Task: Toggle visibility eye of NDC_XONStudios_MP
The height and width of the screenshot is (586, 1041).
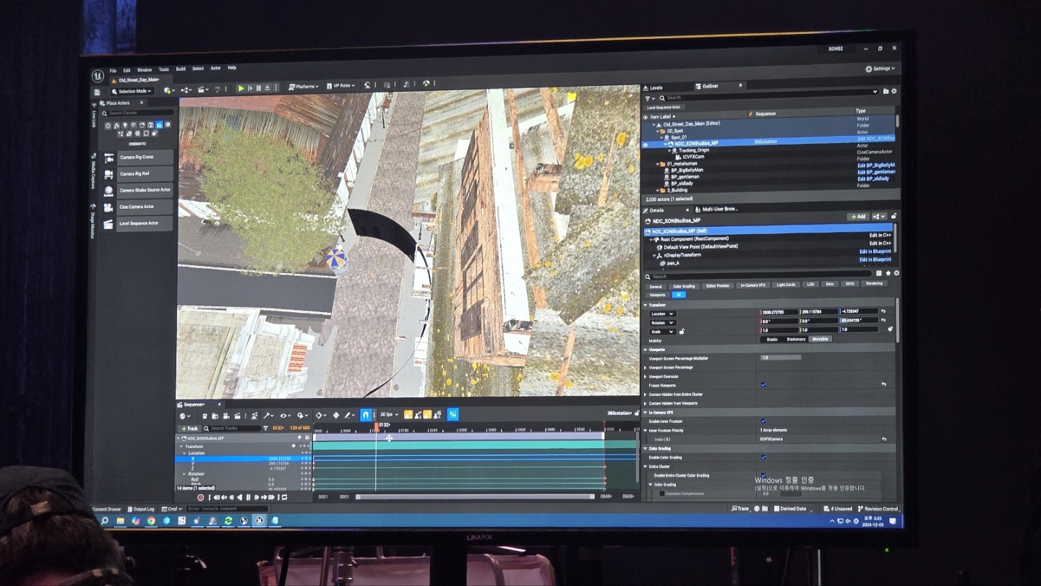Action: pyautogui.click(x=646, y=144)
